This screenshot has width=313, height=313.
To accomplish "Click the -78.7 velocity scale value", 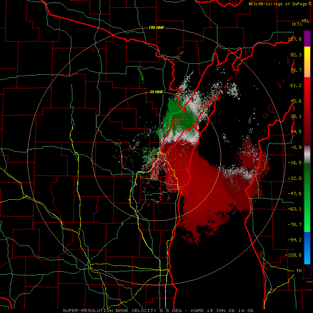I will (x=295, y=225).
